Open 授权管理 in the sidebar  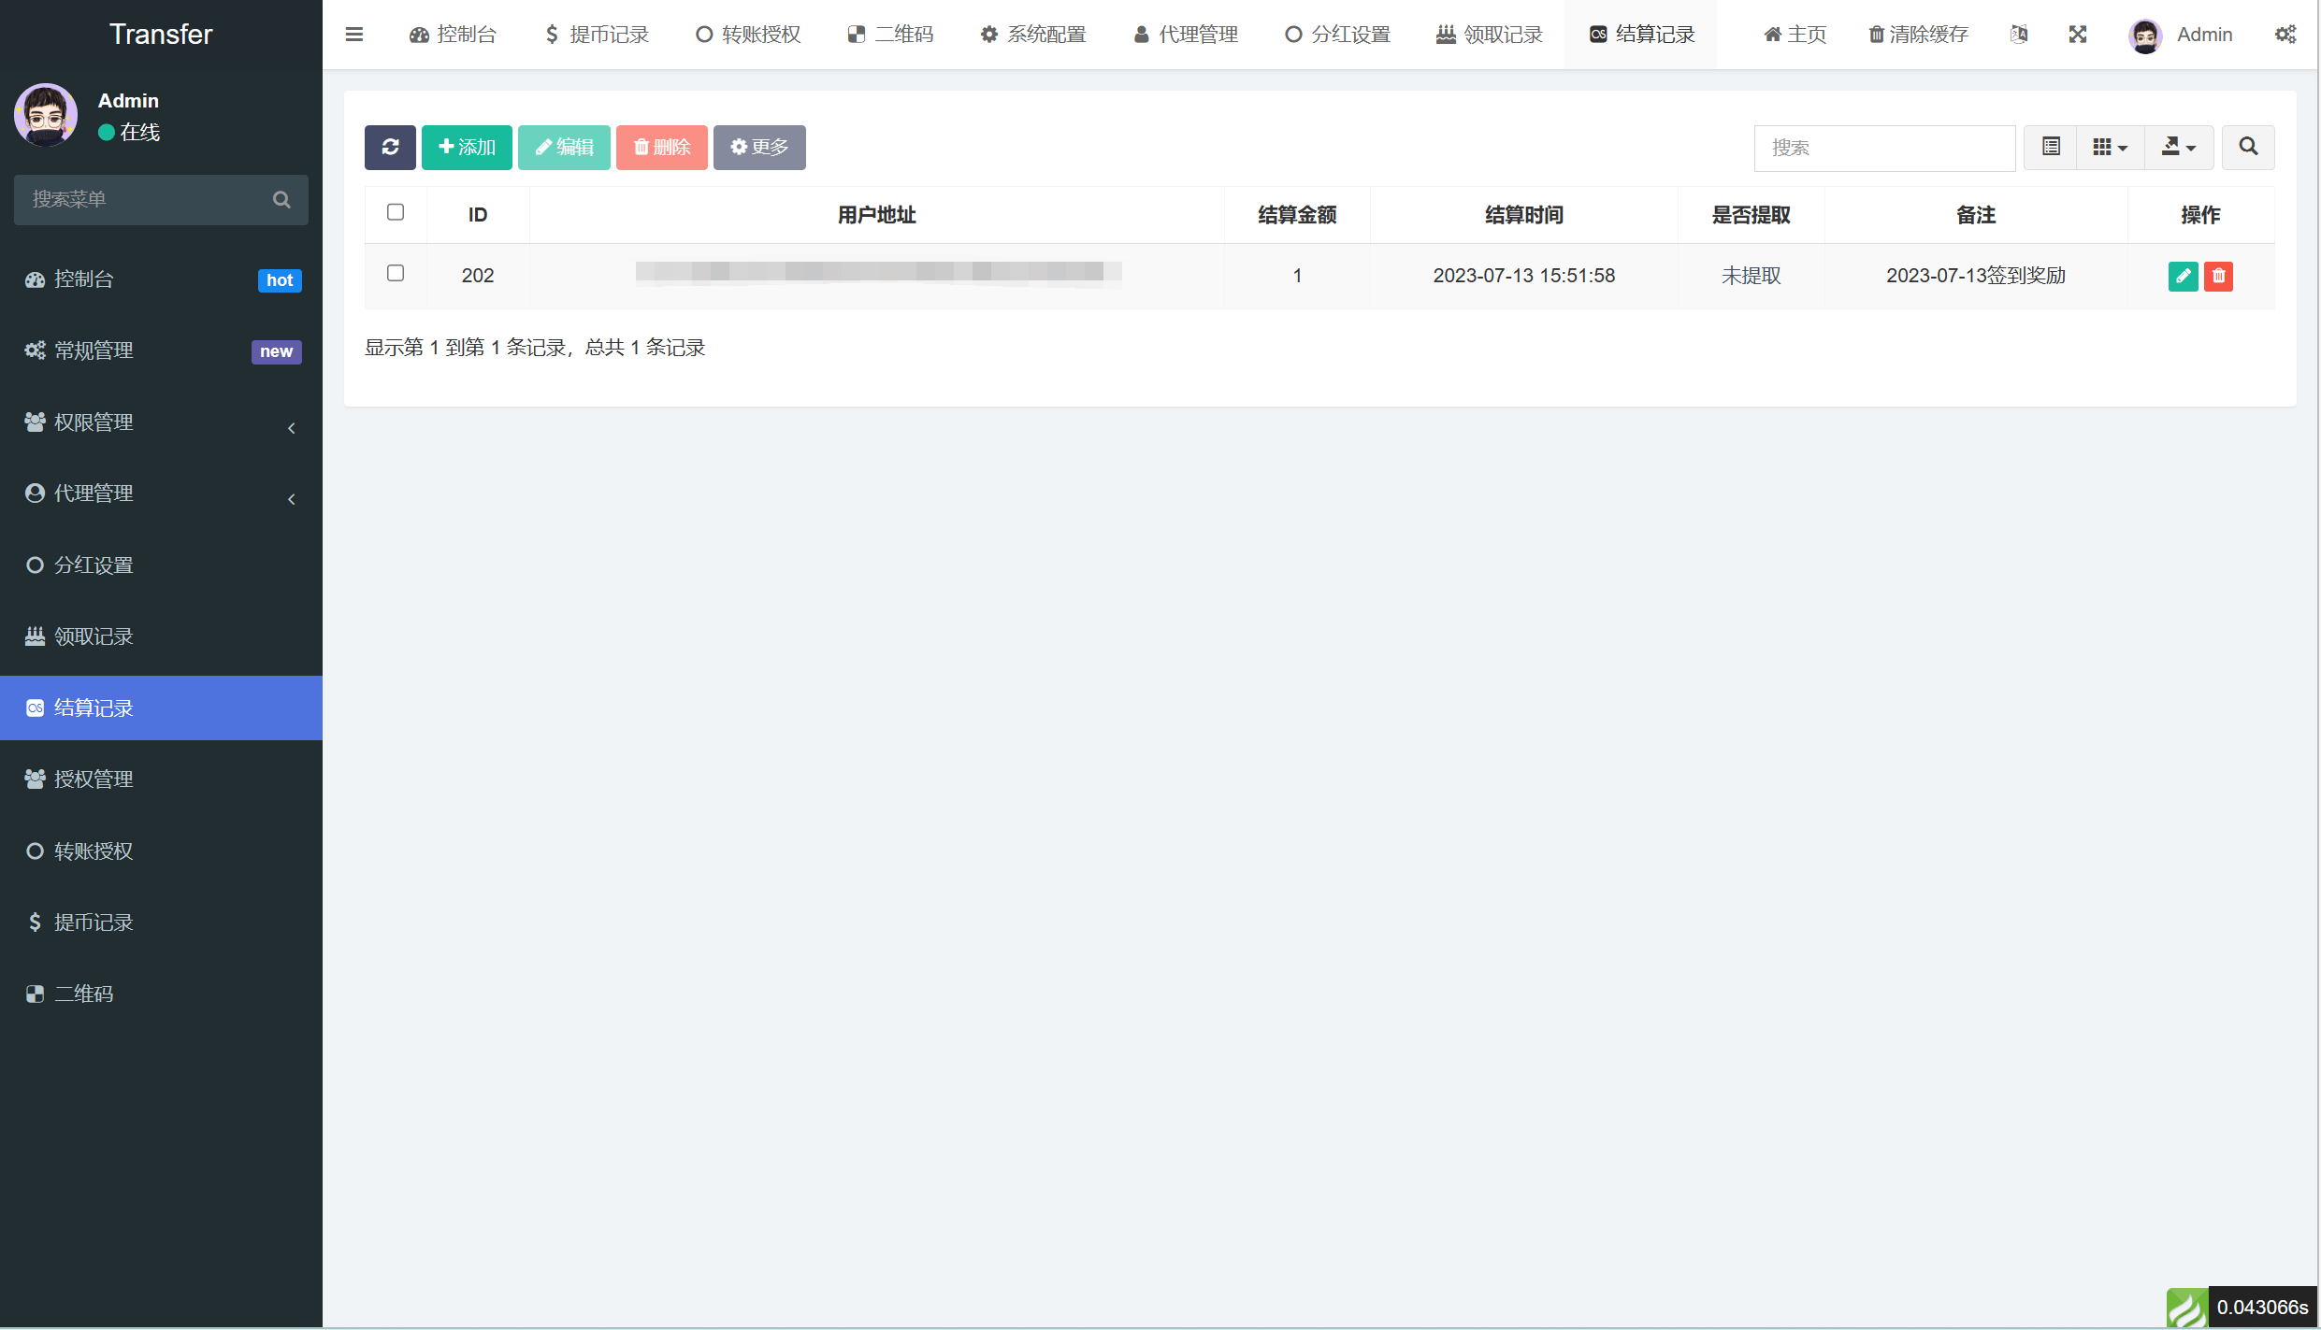[161, 779]
